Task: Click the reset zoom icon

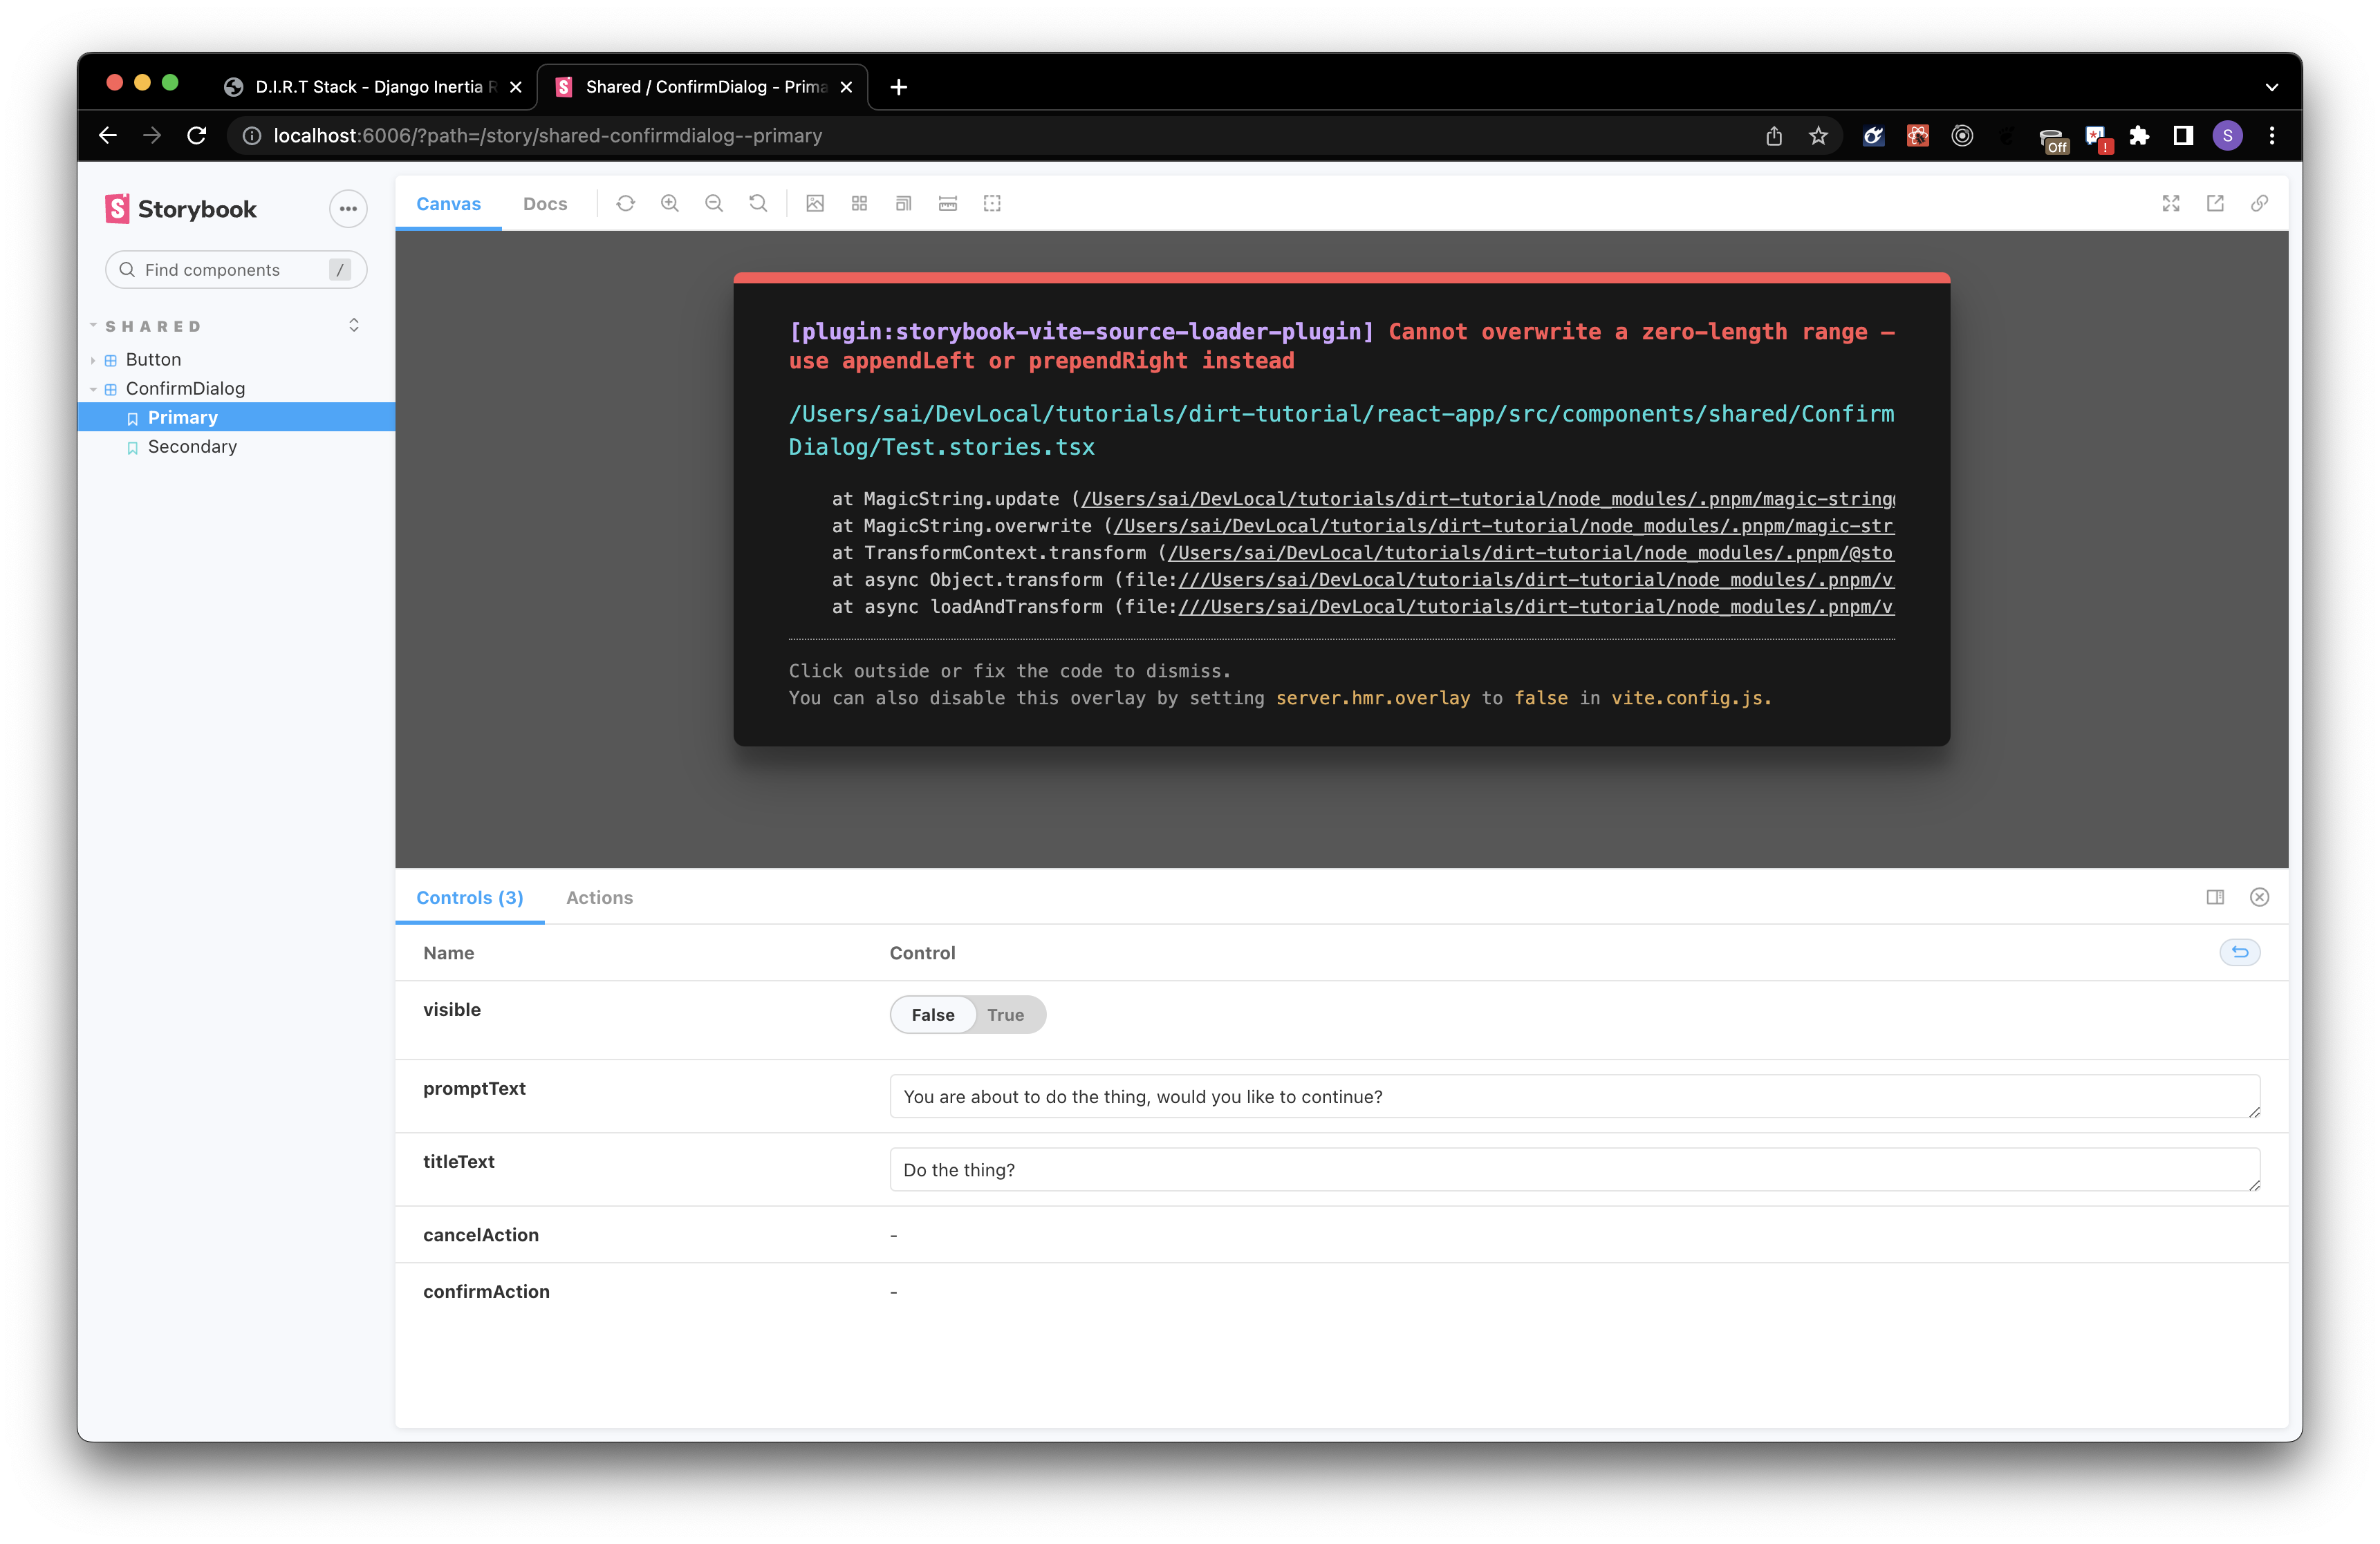Action: pos(758,204)
